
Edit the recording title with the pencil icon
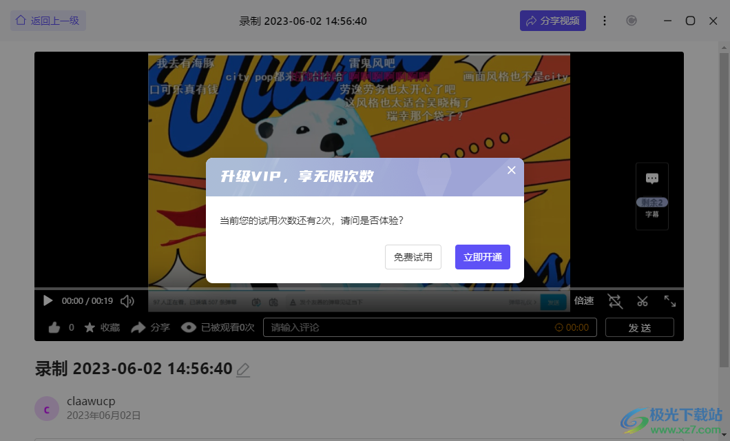pos(243,370)
